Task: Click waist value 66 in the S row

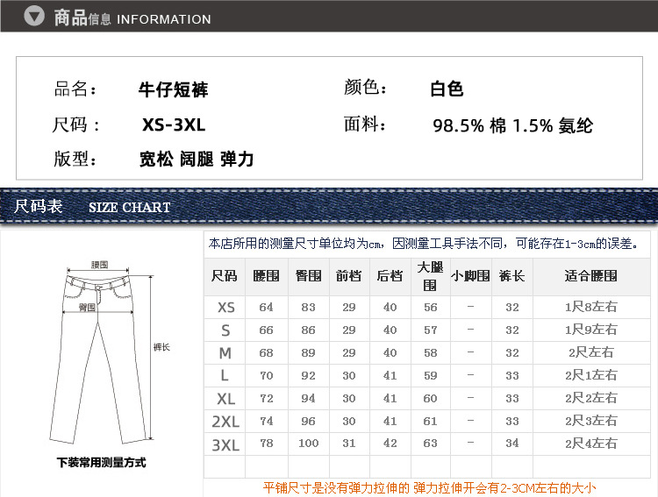Action: click(266, 330)
